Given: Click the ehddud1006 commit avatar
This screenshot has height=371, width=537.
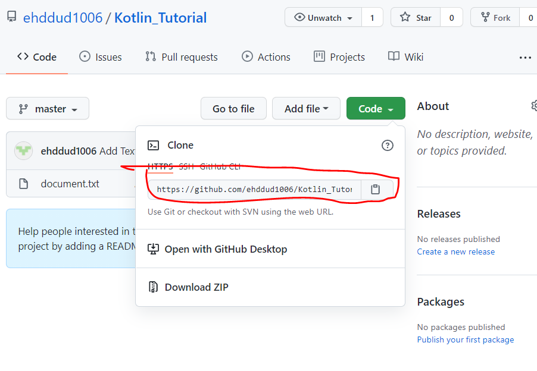Looking at the screenshot, I should point(23,150).
